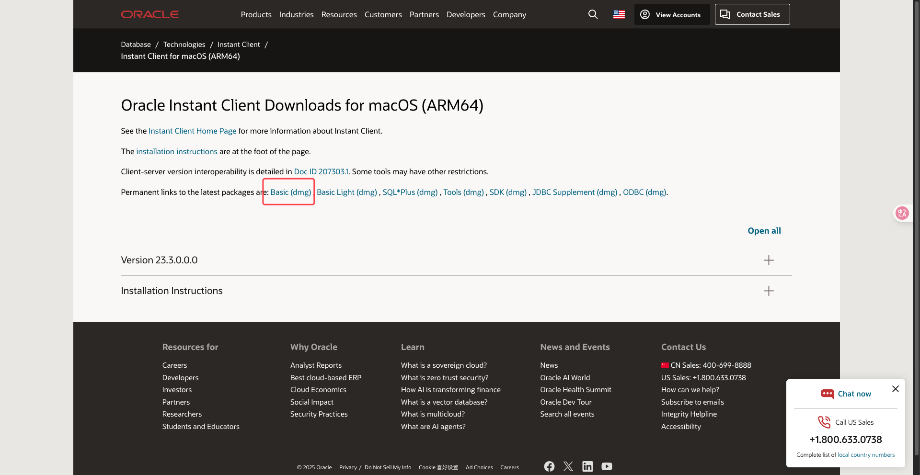
Task: Go to Technologies breadcrumb
Action: pyautogui.click(x=184, y=45)
